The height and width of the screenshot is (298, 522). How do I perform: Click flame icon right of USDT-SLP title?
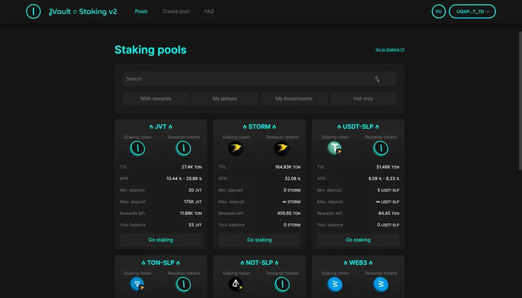[x=377, y=127]
